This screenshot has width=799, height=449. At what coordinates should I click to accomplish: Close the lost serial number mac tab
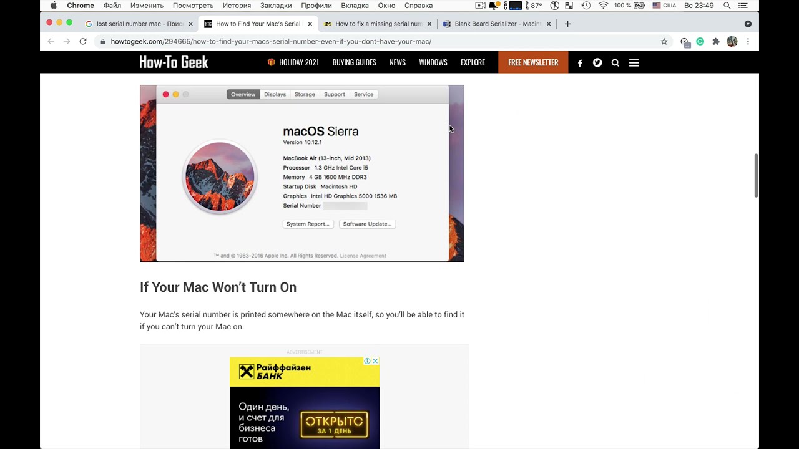coord(190,24)
